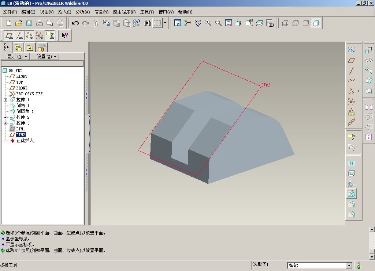The width and height of the screenshot is (375, 271).
Task: Click the Copy icon
Action: pos(106,23)
